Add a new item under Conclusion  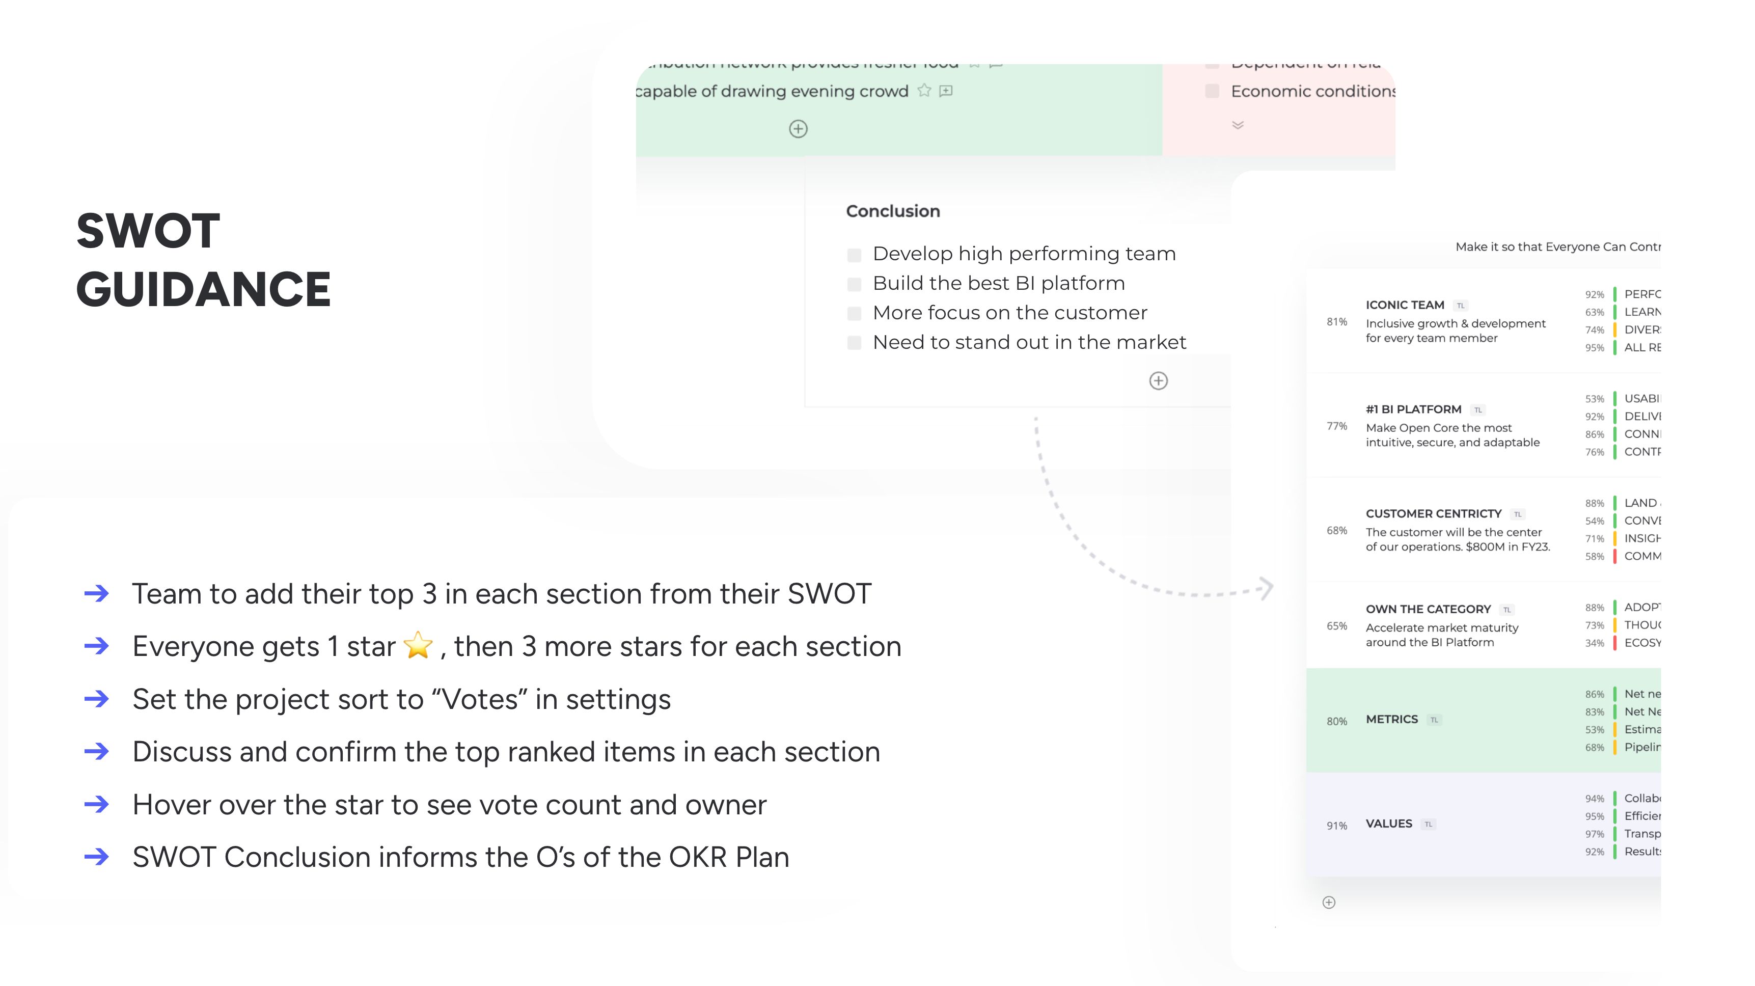click(1159, 381)
